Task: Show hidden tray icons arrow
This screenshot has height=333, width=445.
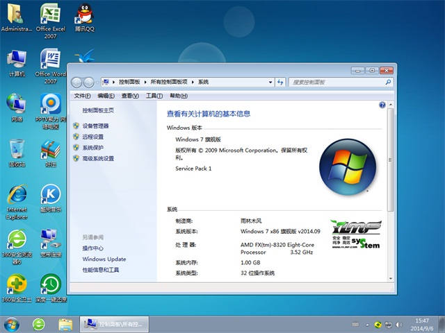Action: (x=368, y=325)
